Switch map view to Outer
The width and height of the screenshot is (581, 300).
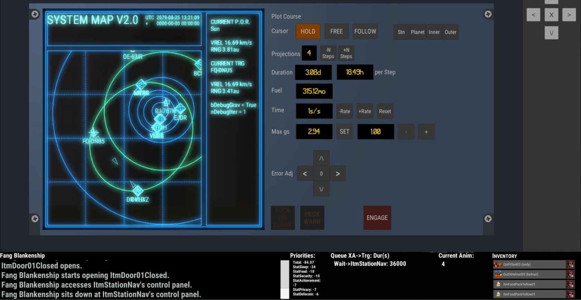(450, 32)
